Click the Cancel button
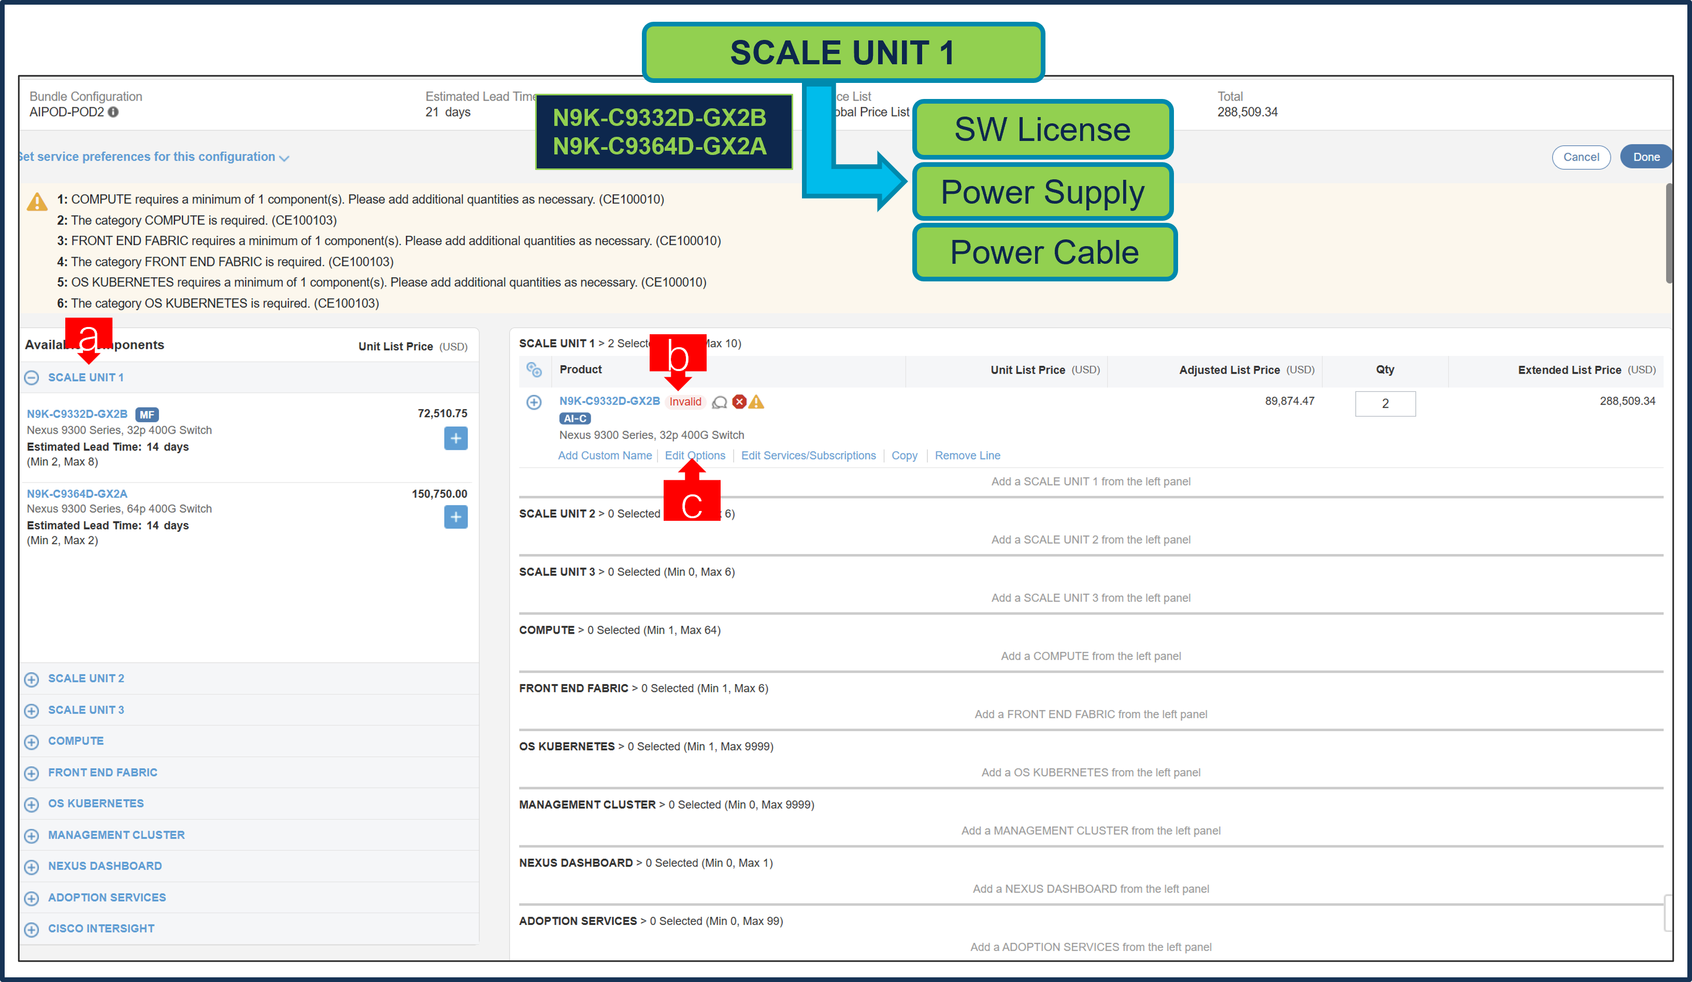Viewport: 1692px width, 982px height. coord(1581,156)
